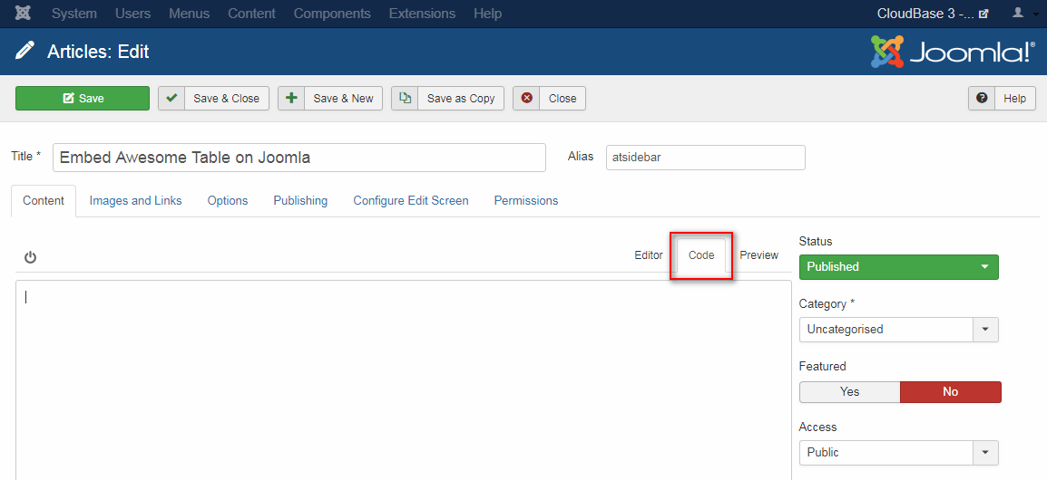Screen dimensions: 1047x480
Task: Click the question mark Help icon
Action: click(982, 98)
